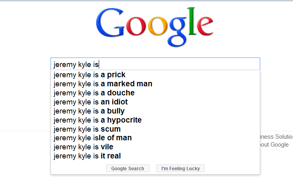This screenshot has width=293, height=186.
Task: Click the blue capital G in logo
Action: point(110,22)
